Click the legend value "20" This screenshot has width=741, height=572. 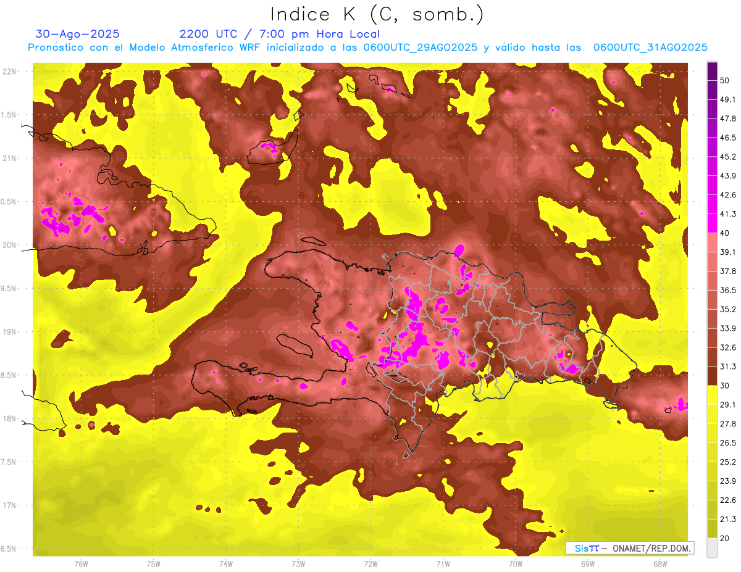pos(726,538)
